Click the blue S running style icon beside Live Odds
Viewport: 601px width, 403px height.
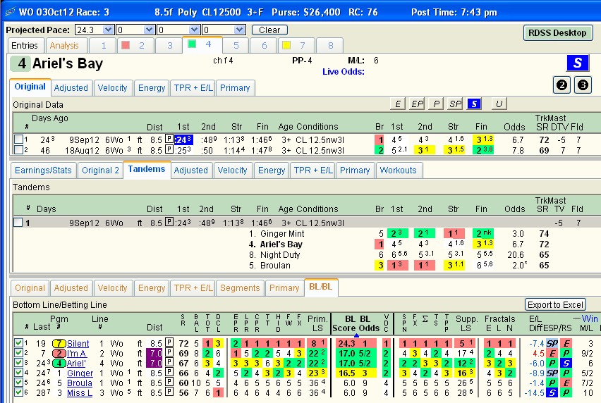pos(578,63)
